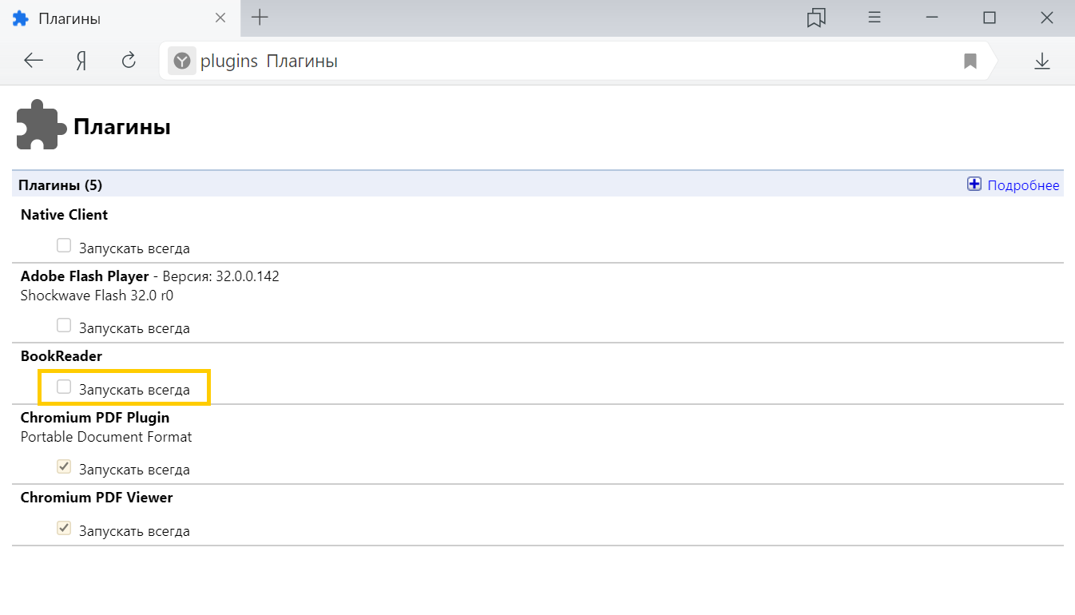
Task: Click the BookReader plugin name
Action: [x=61, y=356]
